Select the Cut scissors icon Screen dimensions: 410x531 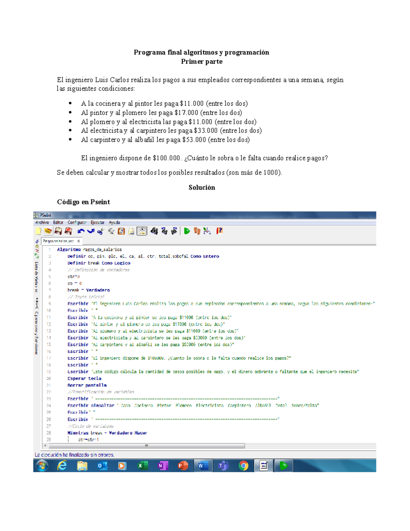pos(100,231)
